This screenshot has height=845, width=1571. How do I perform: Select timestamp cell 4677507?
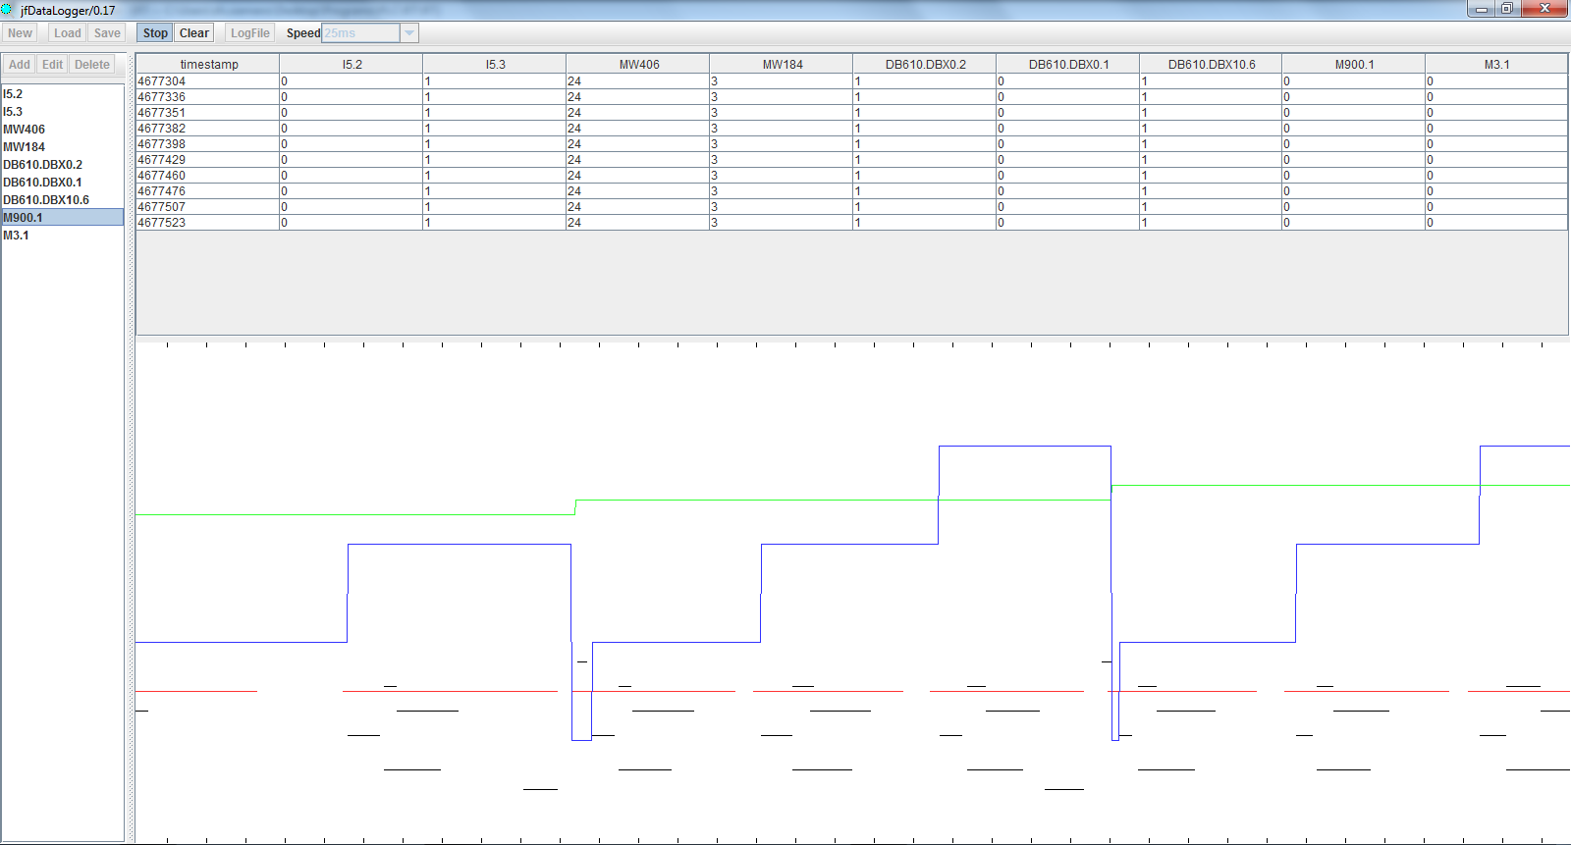coord(208,207)
